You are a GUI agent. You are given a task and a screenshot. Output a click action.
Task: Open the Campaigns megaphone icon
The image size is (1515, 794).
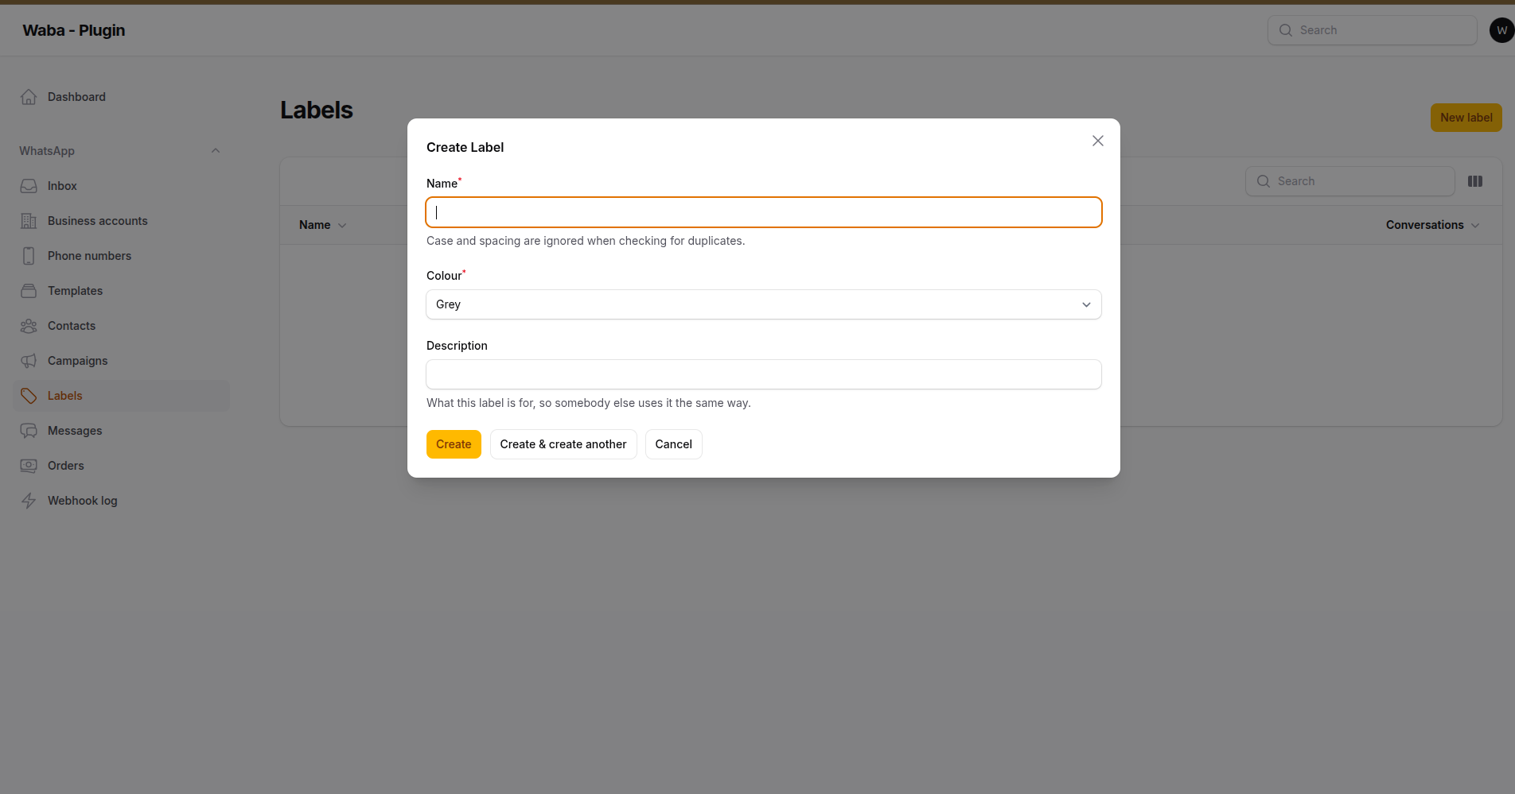coord(29,361)
